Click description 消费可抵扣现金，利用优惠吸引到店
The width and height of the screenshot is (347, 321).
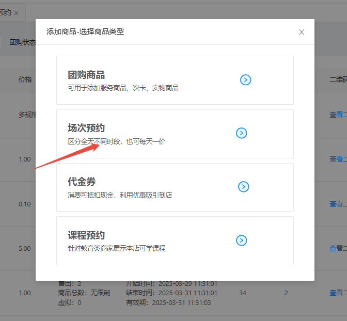coord(120,195)
